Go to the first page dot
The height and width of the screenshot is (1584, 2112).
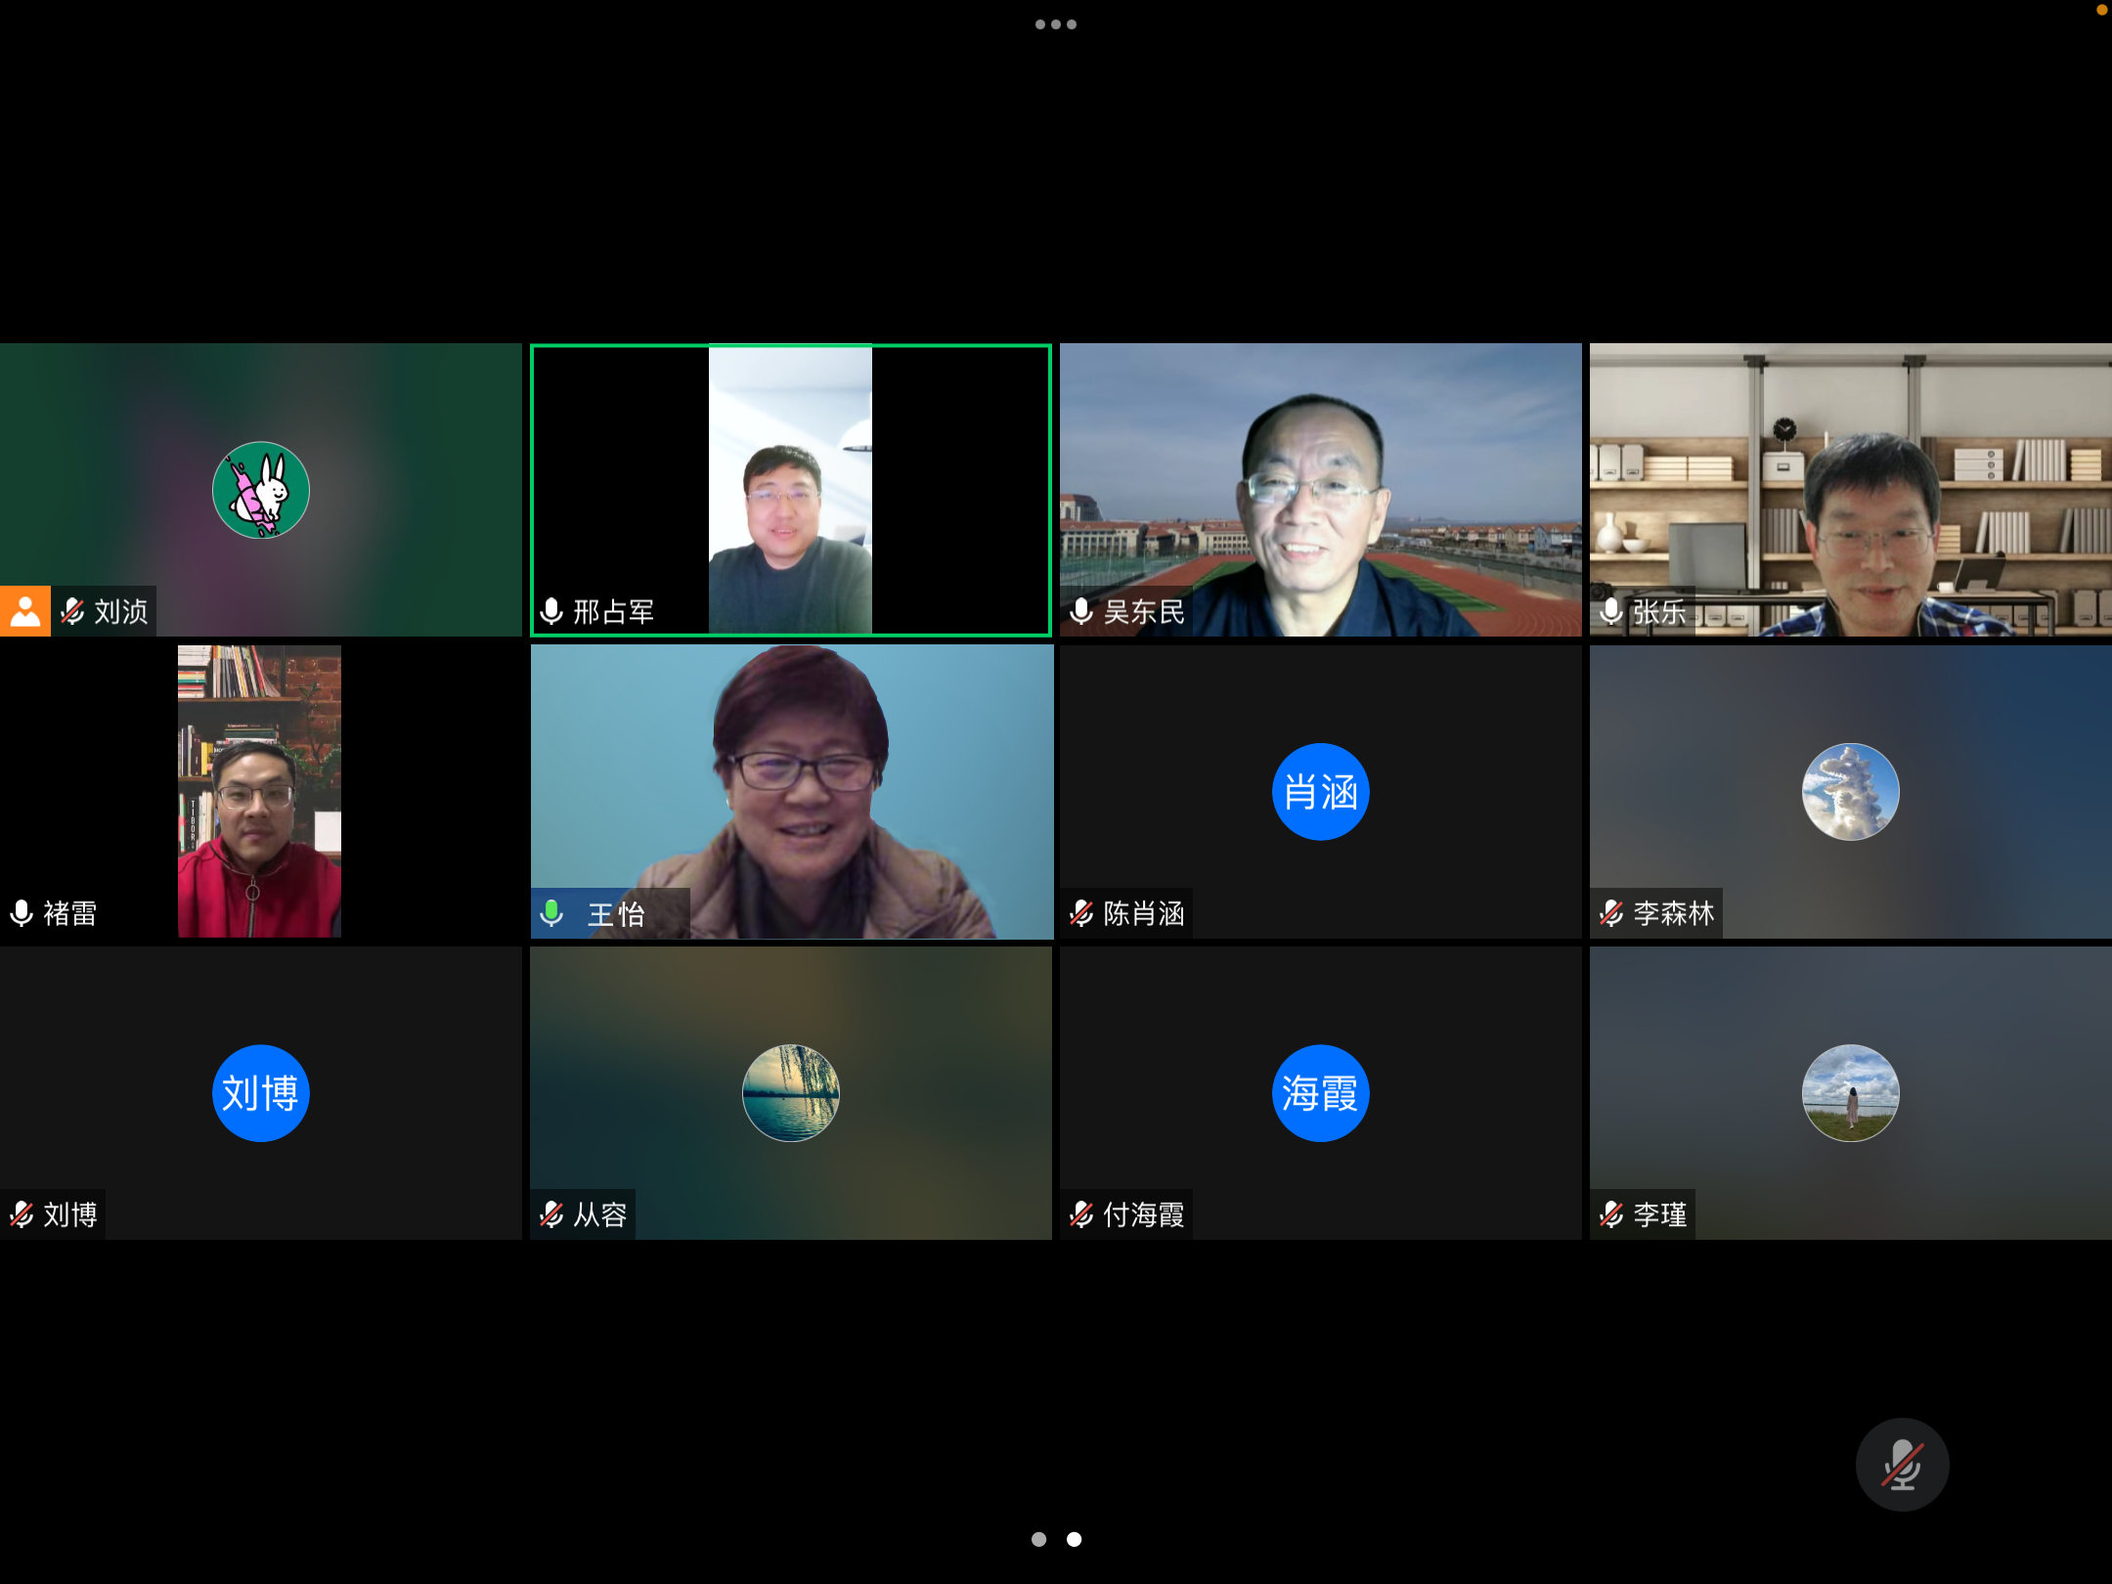[1038, 1539]
